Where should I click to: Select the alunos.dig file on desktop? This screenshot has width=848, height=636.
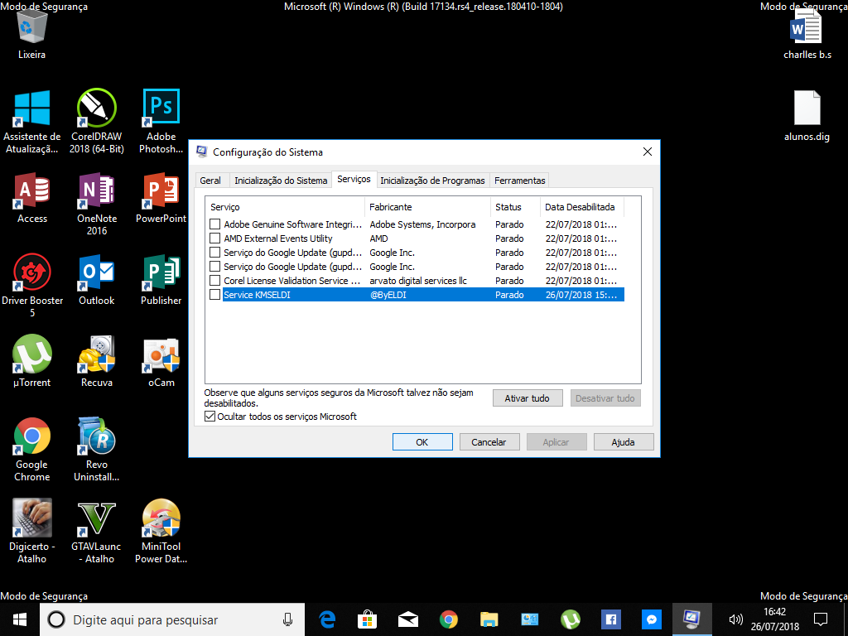(x=807, y=116)
